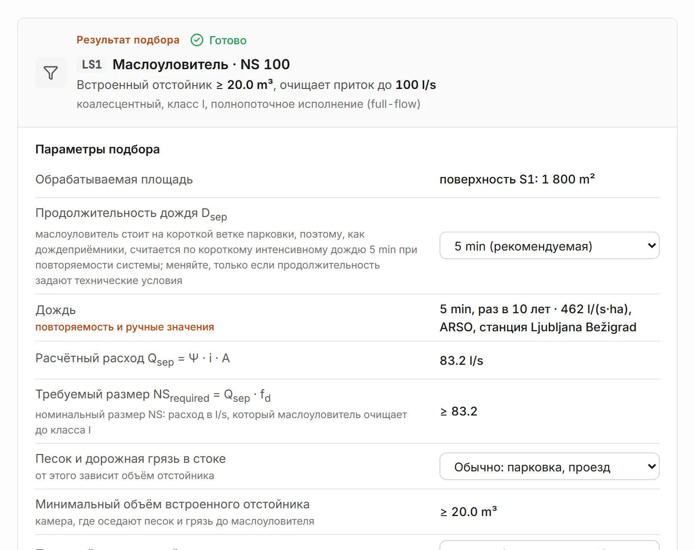
Task: Open the rain duration 5 min dropdown
Action: (x=549, y=246)
